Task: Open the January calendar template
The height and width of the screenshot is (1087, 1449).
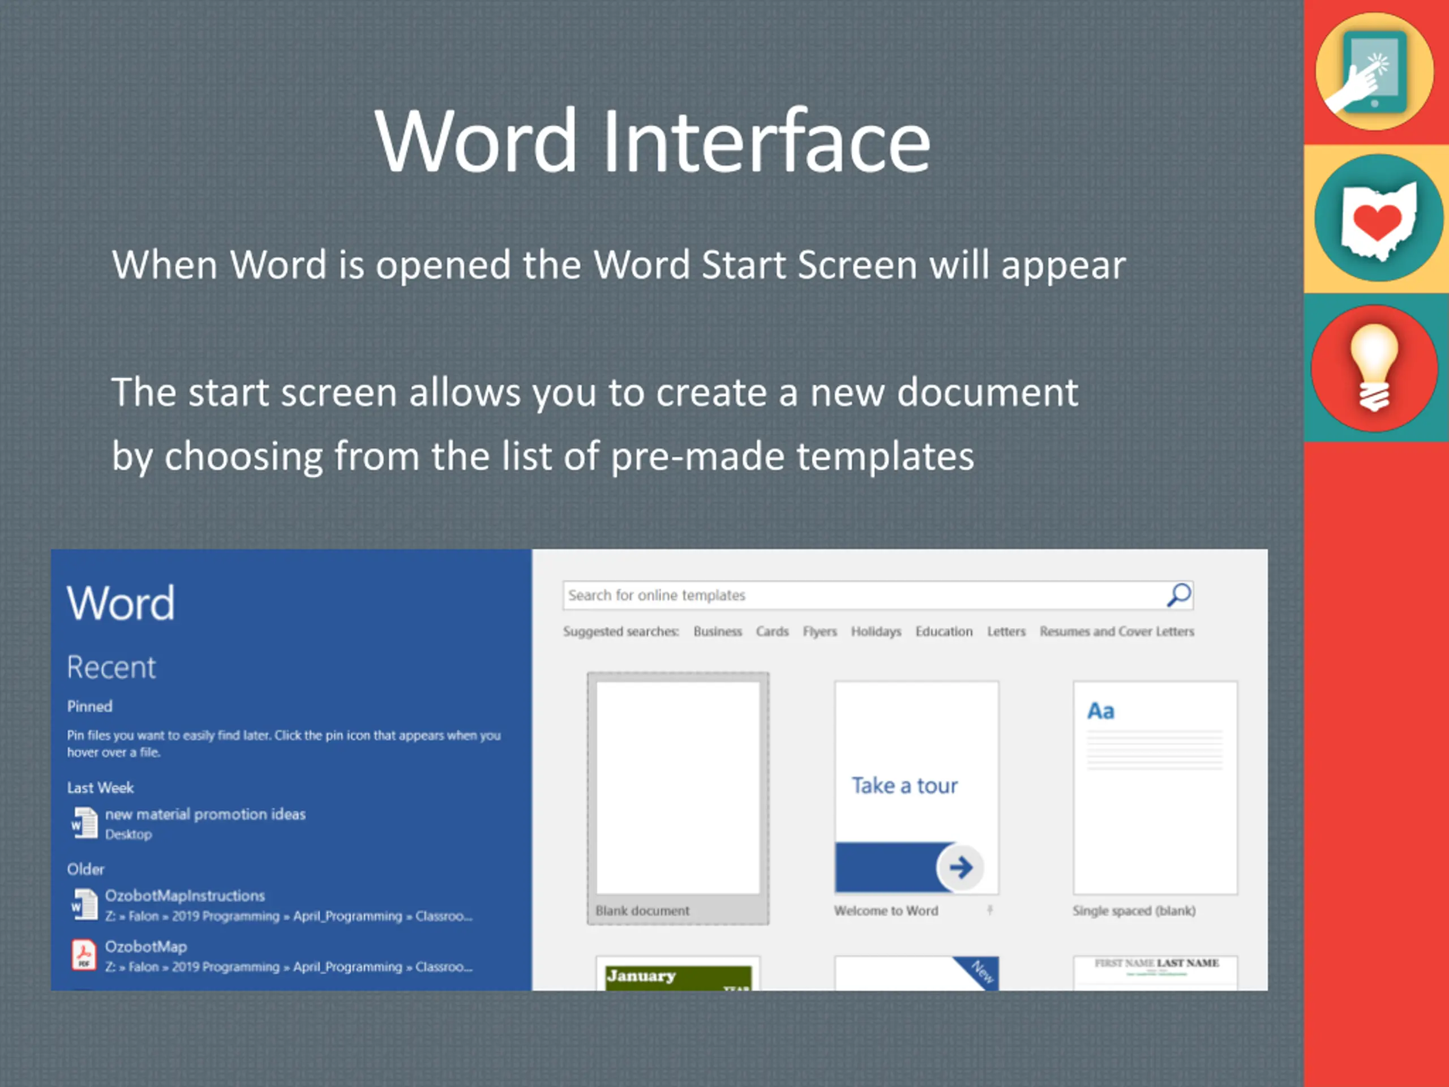Action: click(x=678, y=975)
